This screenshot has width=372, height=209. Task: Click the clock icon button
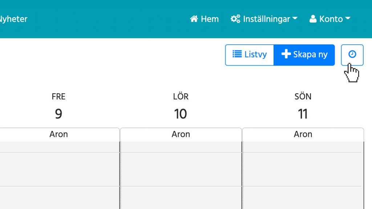point(352,55)
